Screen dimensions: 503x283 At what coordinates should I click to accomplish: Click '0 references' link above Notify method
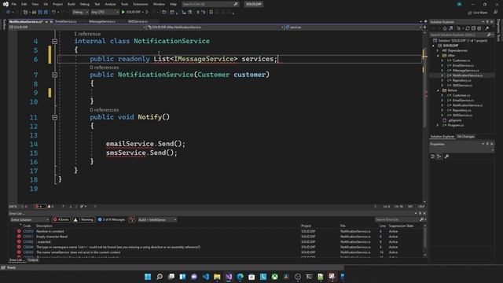(x=105, y=110)
